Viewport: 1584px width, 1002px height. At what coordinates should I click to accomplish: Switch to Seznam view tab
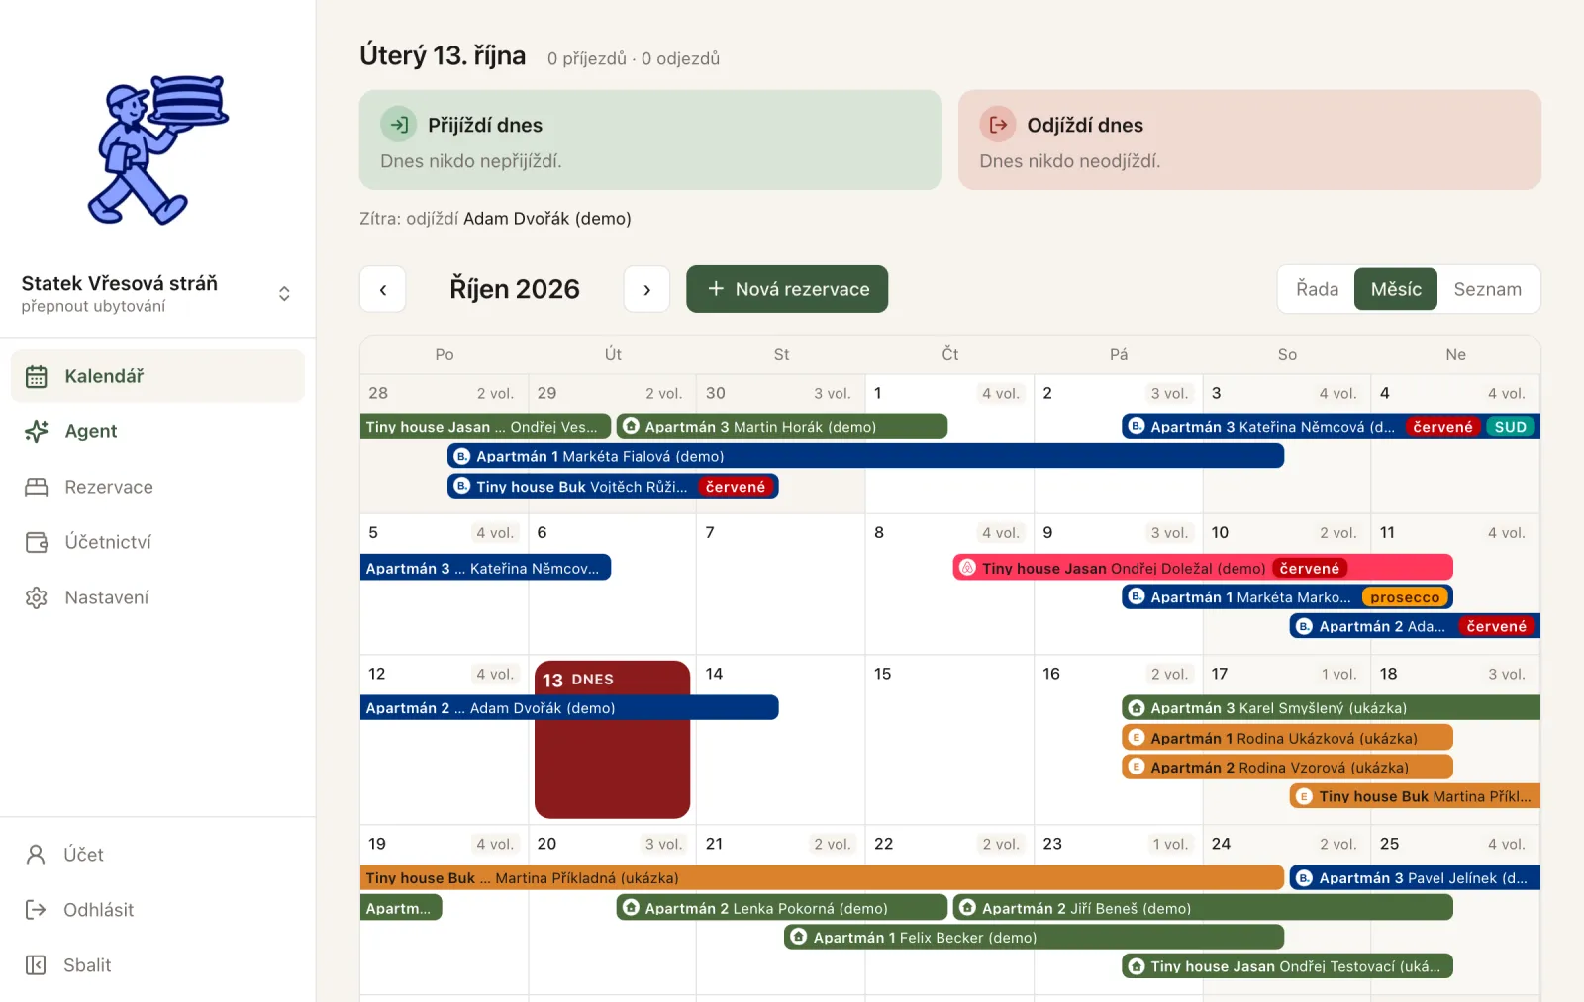point(1487,289)
